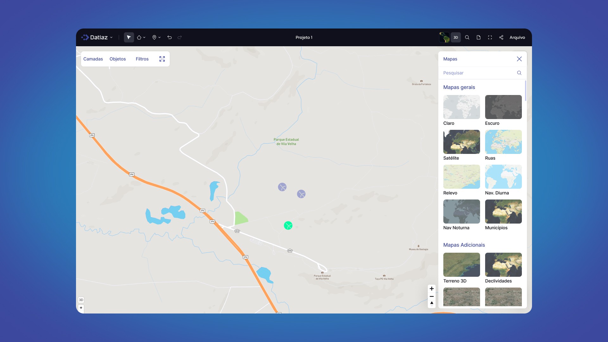The image size is (608, 342).
Task: Enter fullscreen with corner brackets icon
Action: tap(490, 37)
